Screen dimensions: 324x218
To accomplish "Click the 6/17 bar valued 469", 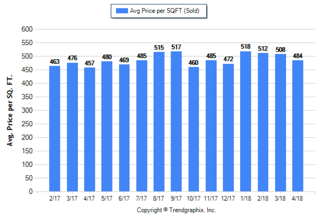I will [124, 128].
